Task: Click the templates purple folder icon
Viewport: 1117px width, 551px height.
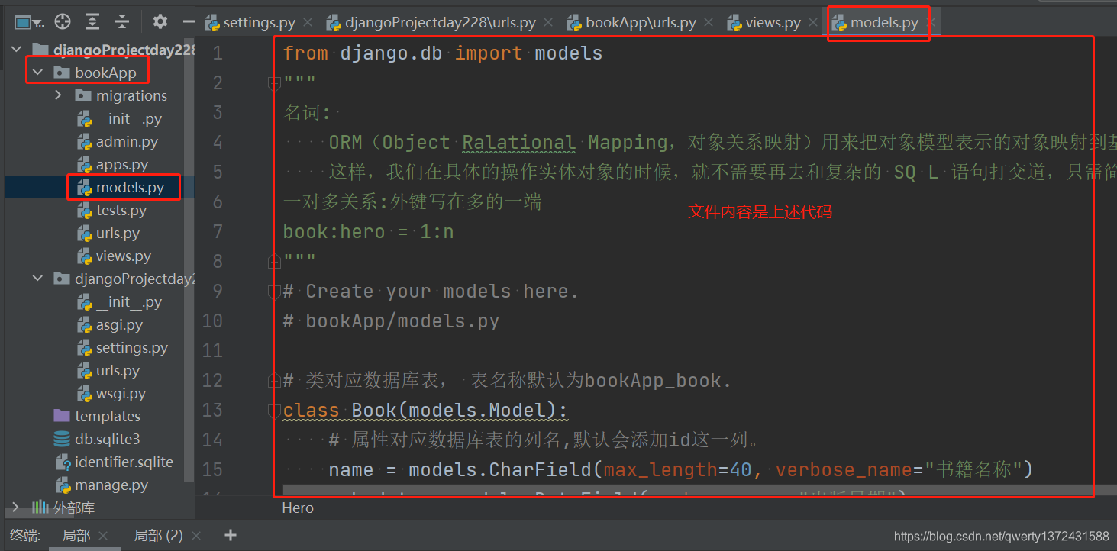Action: pyautogui.click(x=63, y=417)
